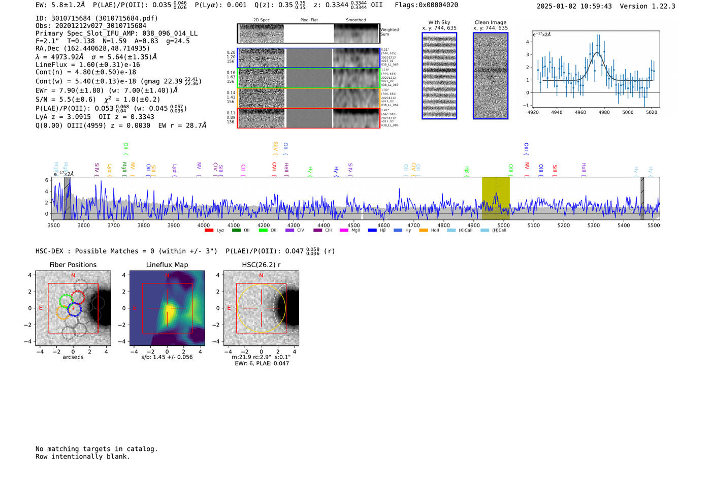Viewport: 711px width, 484px height.
Task: Click the EWr: 6, PLAE: 0.047 caption
Action: coord(262,364)
